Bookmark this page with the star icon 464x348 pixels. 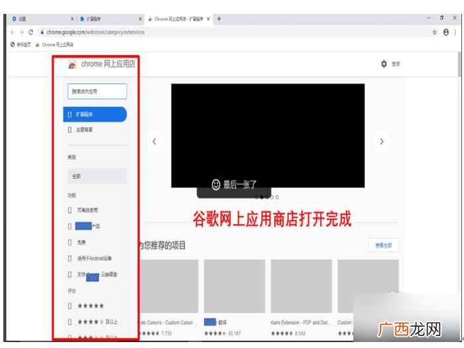click(x=434, y=32)
